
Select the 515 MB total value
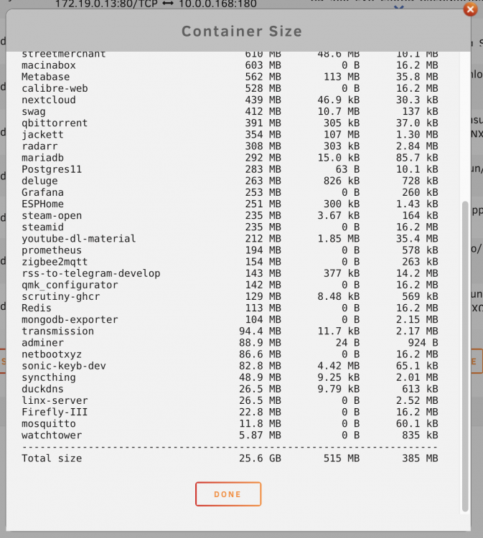[x=341, y=458]
